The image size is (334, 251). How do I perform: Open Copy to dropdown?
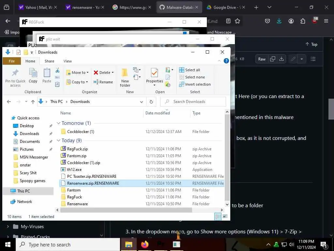(x=77, y=82)
